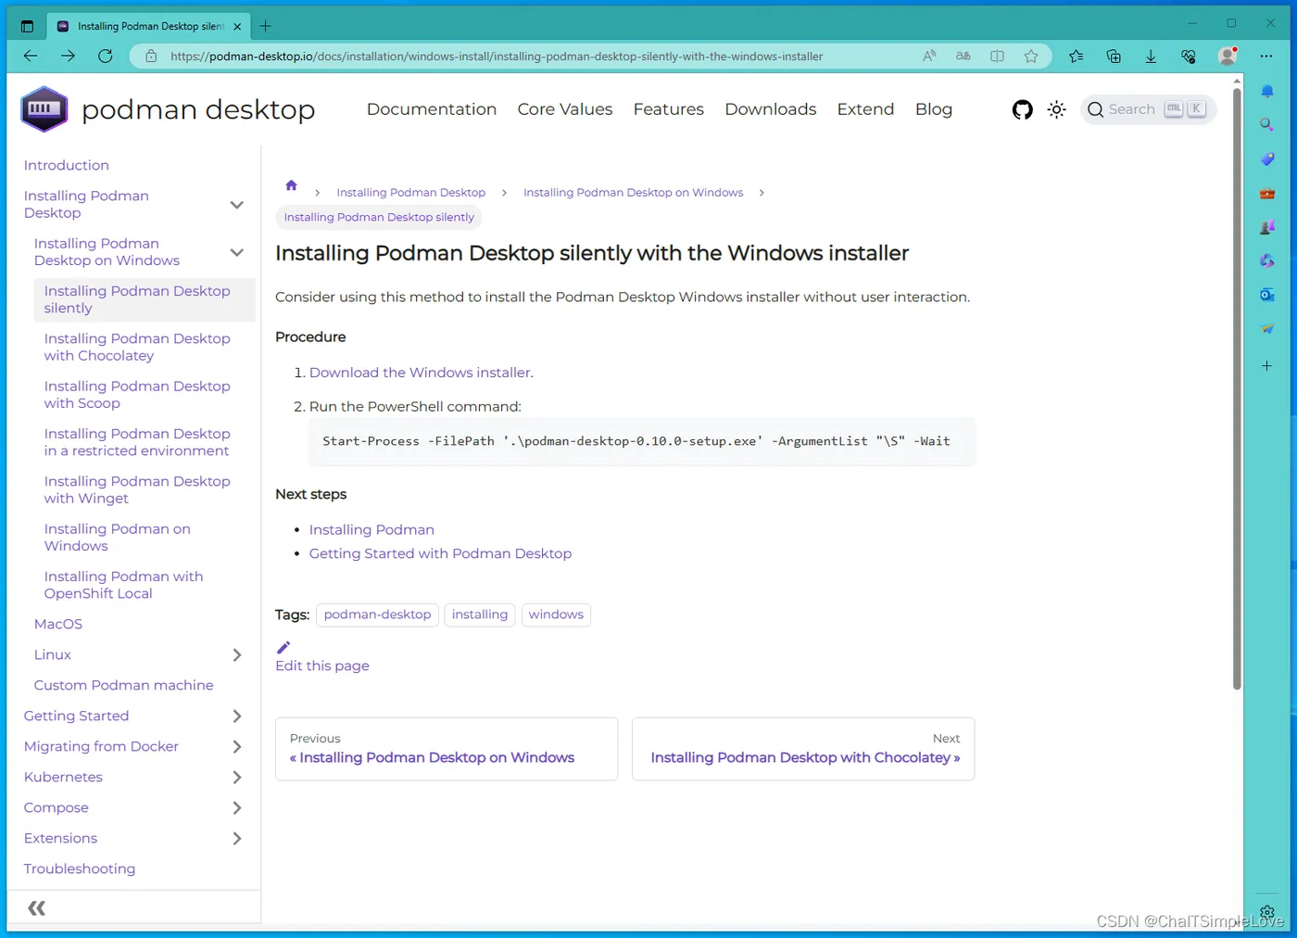Click the translate icon in address bar
The width and height of the screenshot is (1297, 938).
(963, 57)
